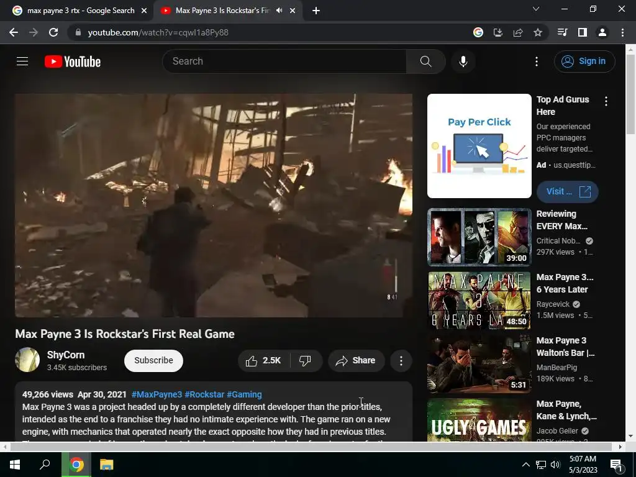Open network icon in system tray
636x477 pixels.
(x=541, y=465)
